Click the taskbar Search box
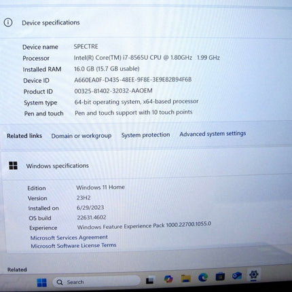The width and height of the screenshot is (292, 292). tap(96, 282)
